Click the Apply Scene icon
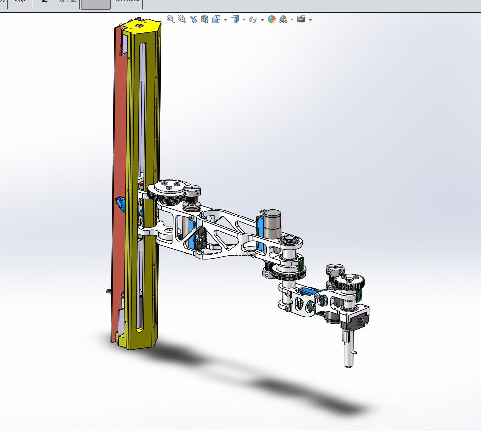 tap(283, 19)
